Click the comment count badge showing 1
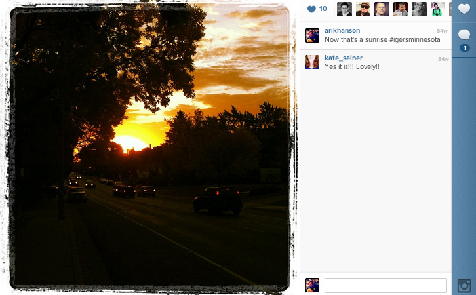 point(464,48)
